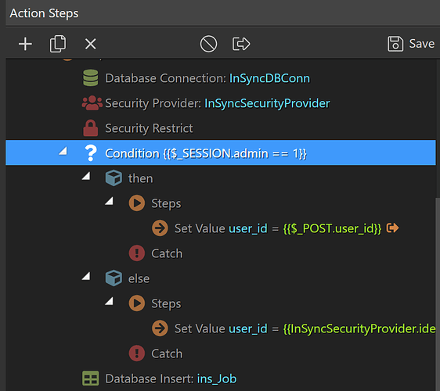Open the Database Insert ins_Job step
This screenshot has height=391, width=440.
tap(221, 378)
